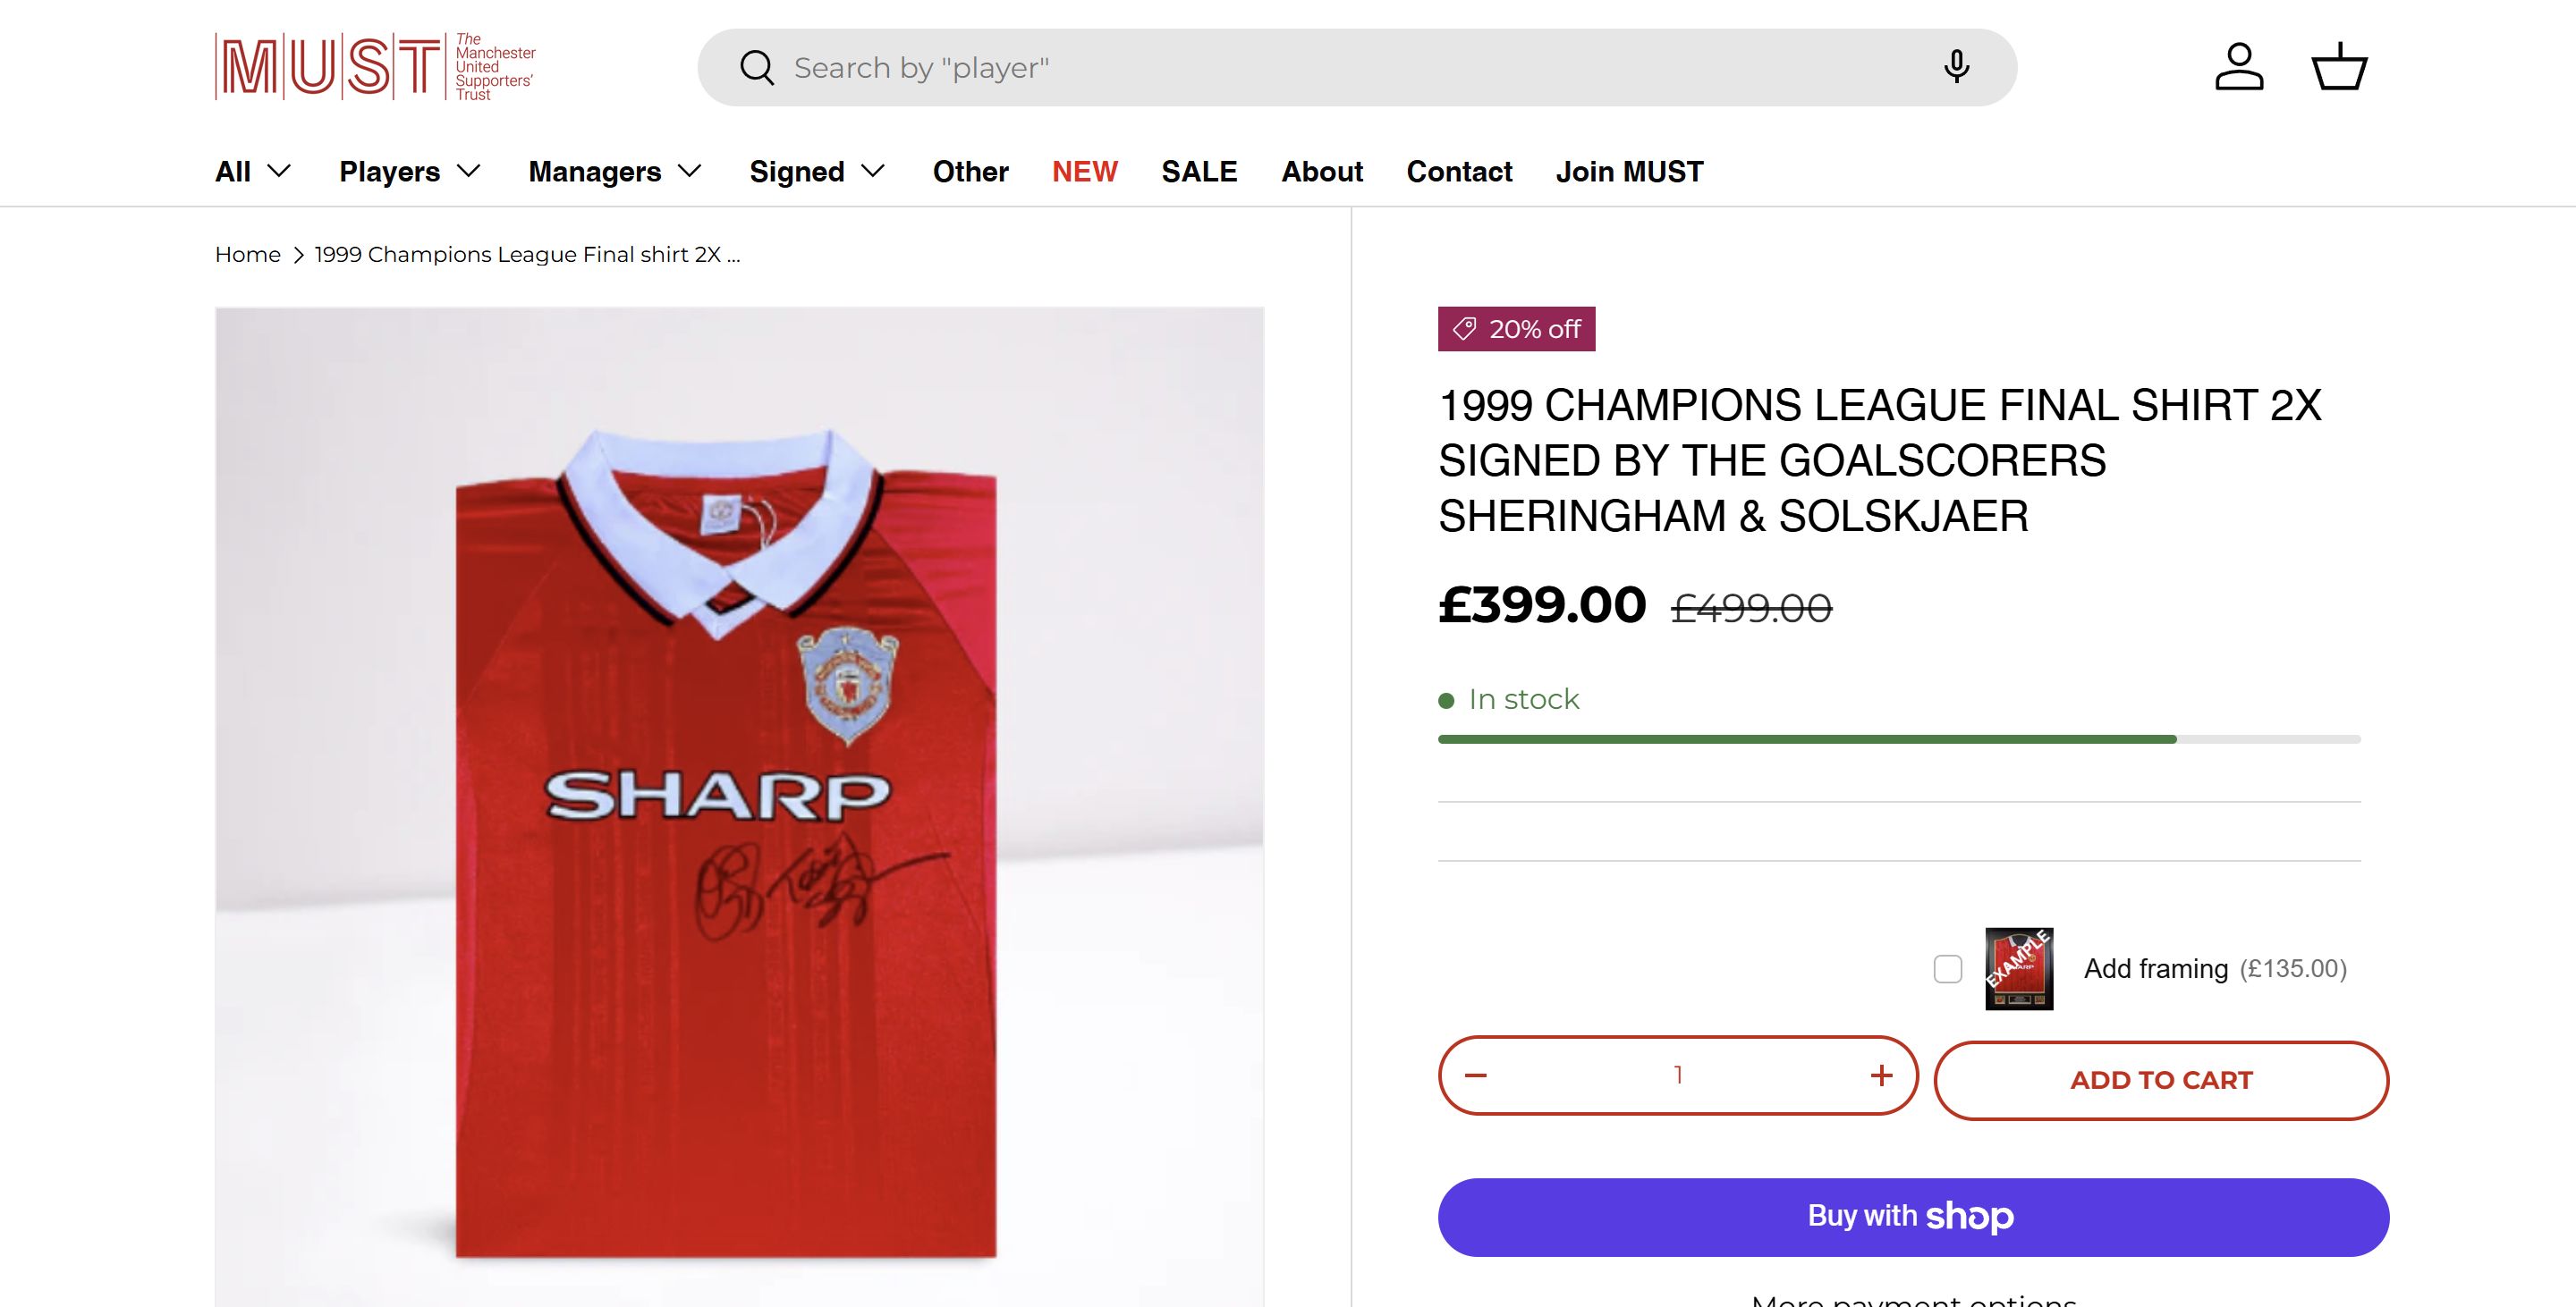Click the framing example thumbnail
This screenshot has height=1307, width=2576.
(x=2019, y=968)
